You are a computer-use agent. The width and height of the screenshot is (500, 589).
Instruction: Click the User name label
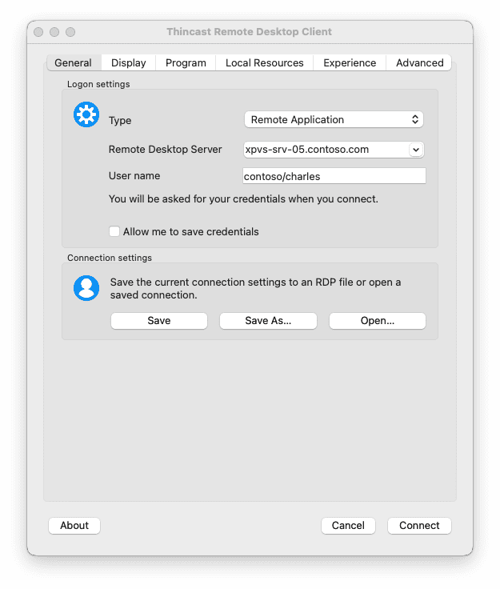134,176
